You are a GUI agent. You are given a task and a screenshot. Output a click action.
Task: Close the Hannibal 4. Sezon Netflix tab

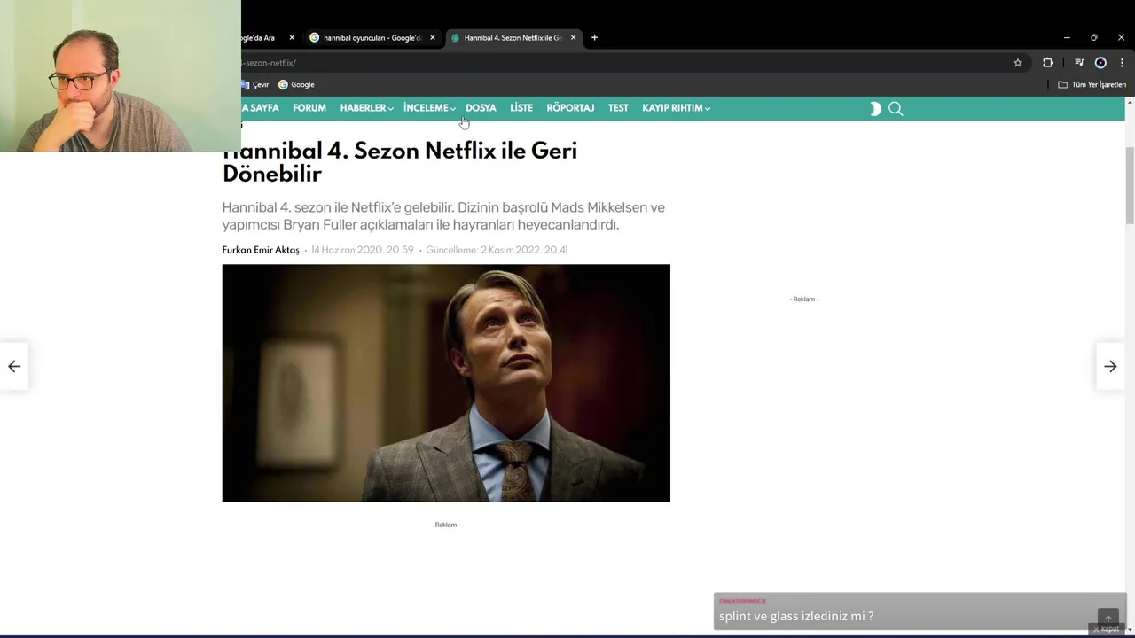click(x=573, y=37)
